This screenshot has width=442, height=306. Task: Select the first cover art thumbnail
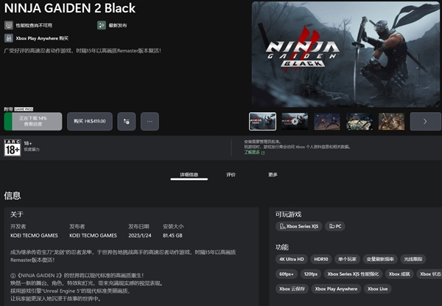pyautogui.click(x=262, y=121)
